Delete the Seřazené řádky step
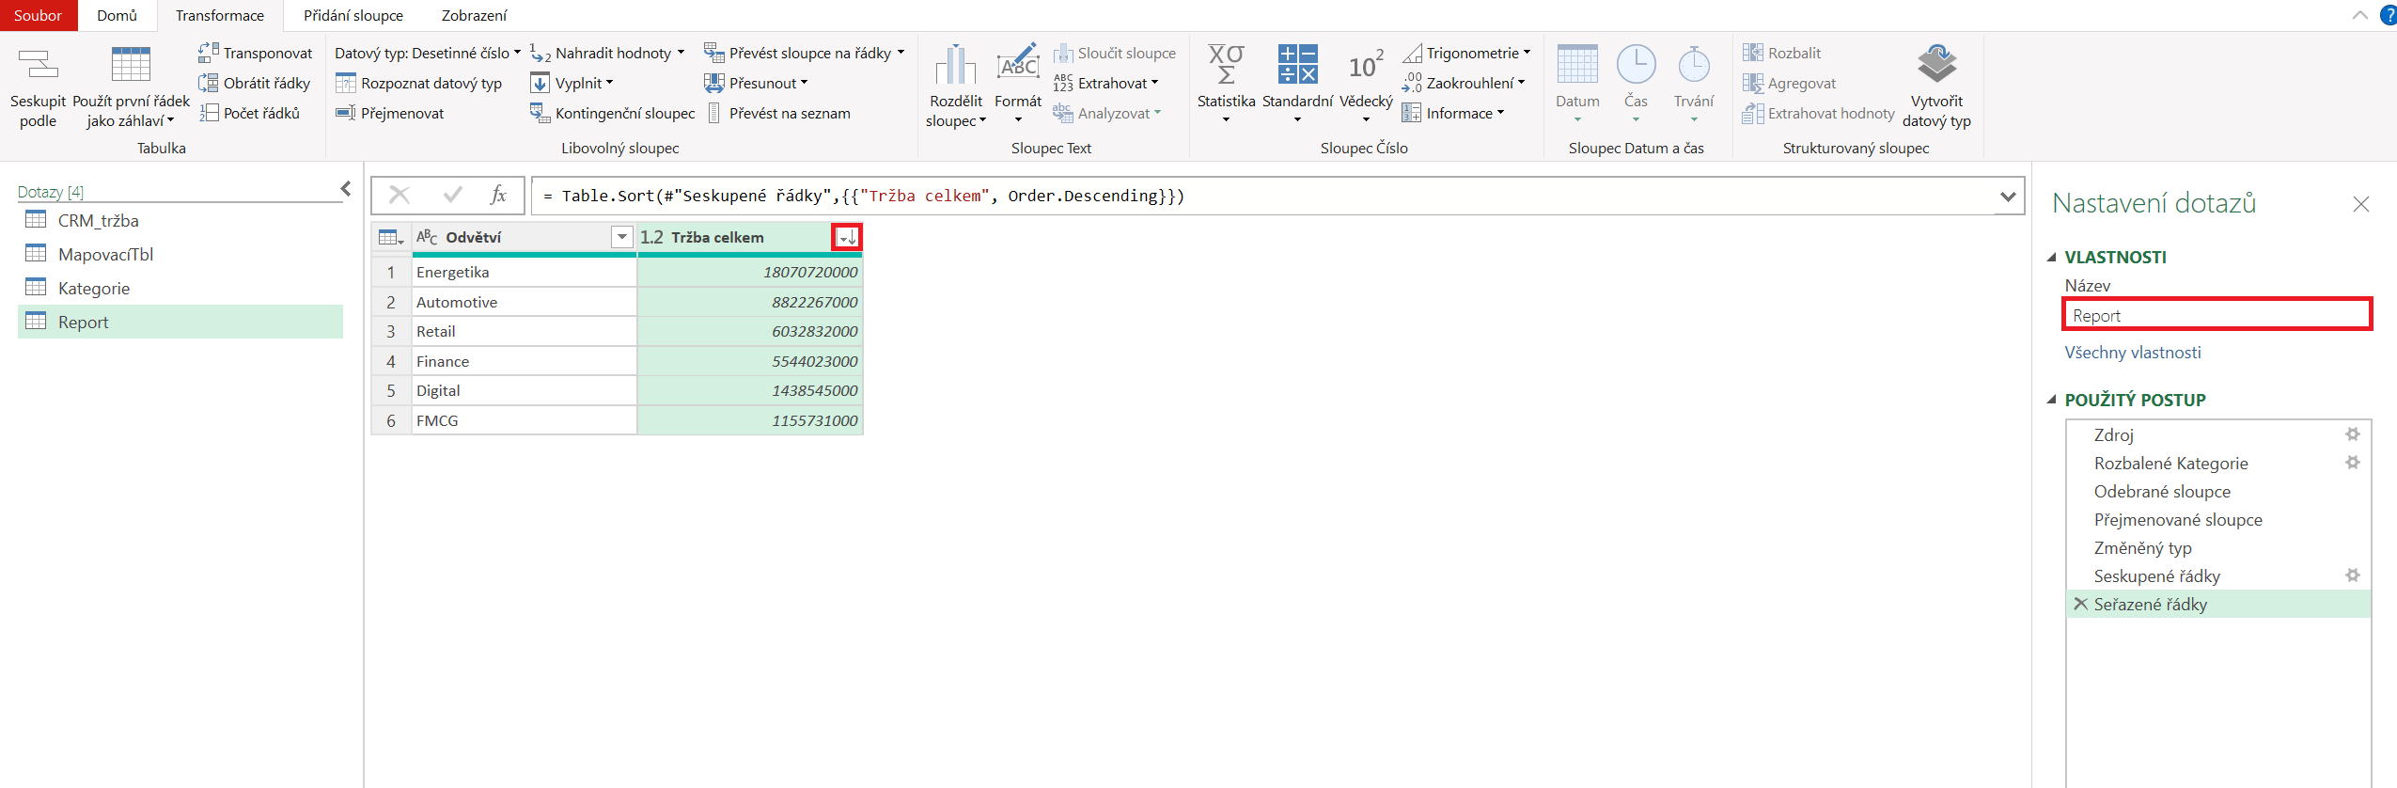This screenshot has height=788, width=2397. pos(2080,604)
